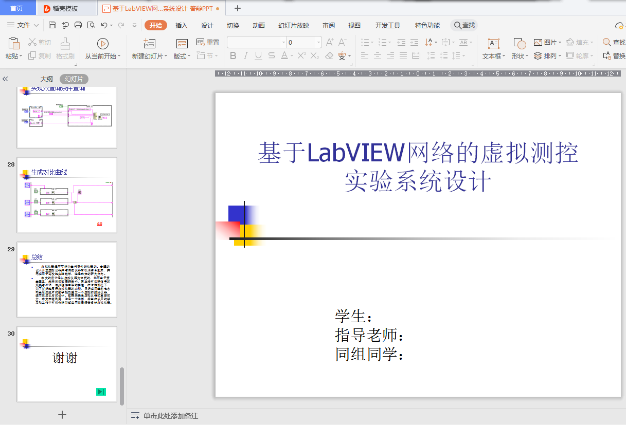This screenshot has width=626, height=425.
Task: Click the decrease indent icon
Action: click(401, 42)
